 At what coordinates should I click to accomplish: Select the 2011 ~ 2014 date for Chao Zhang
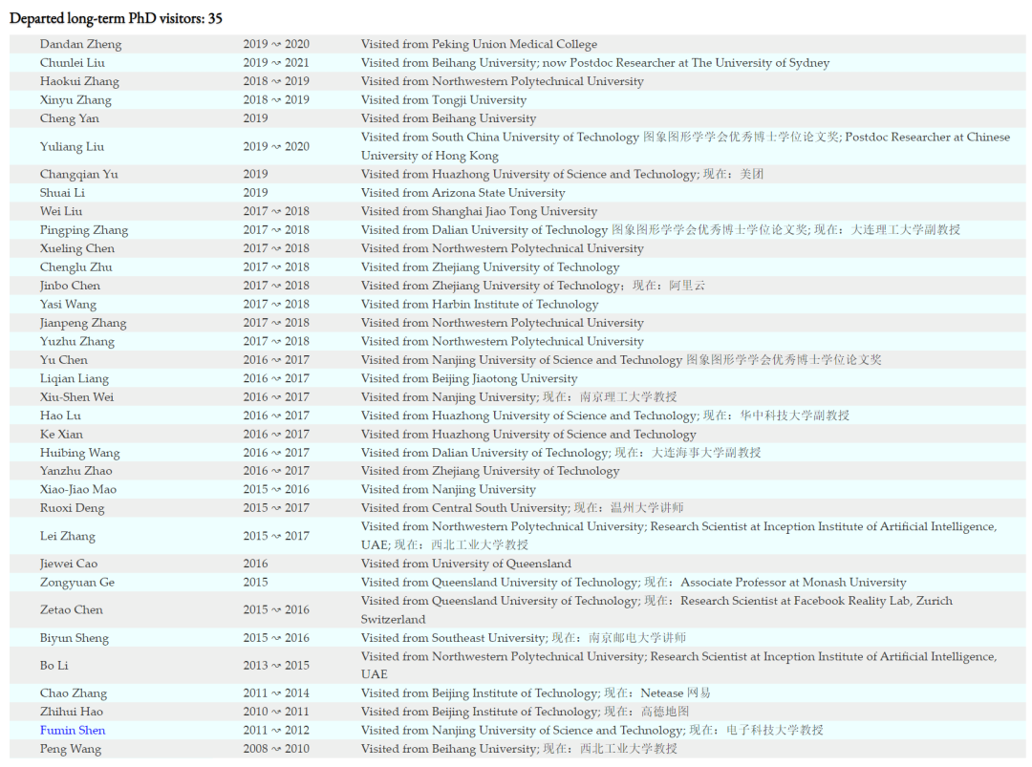276,693
